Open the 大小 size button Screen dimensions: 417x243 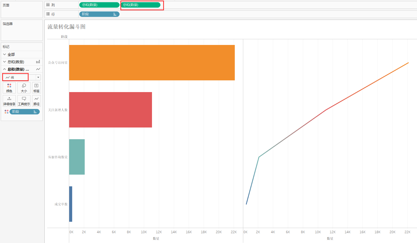[24, 88]
